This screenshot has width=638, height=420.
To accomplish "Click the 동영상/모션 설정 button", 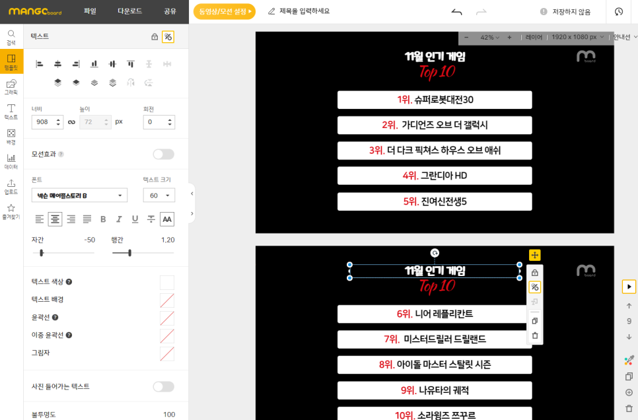I will 225,11.
